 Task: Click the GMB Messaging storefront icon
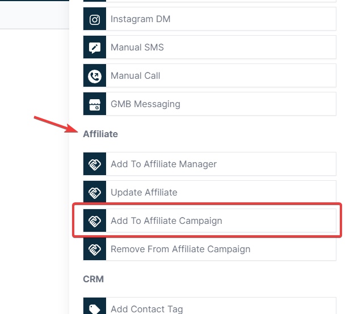(x=95, y=104)
